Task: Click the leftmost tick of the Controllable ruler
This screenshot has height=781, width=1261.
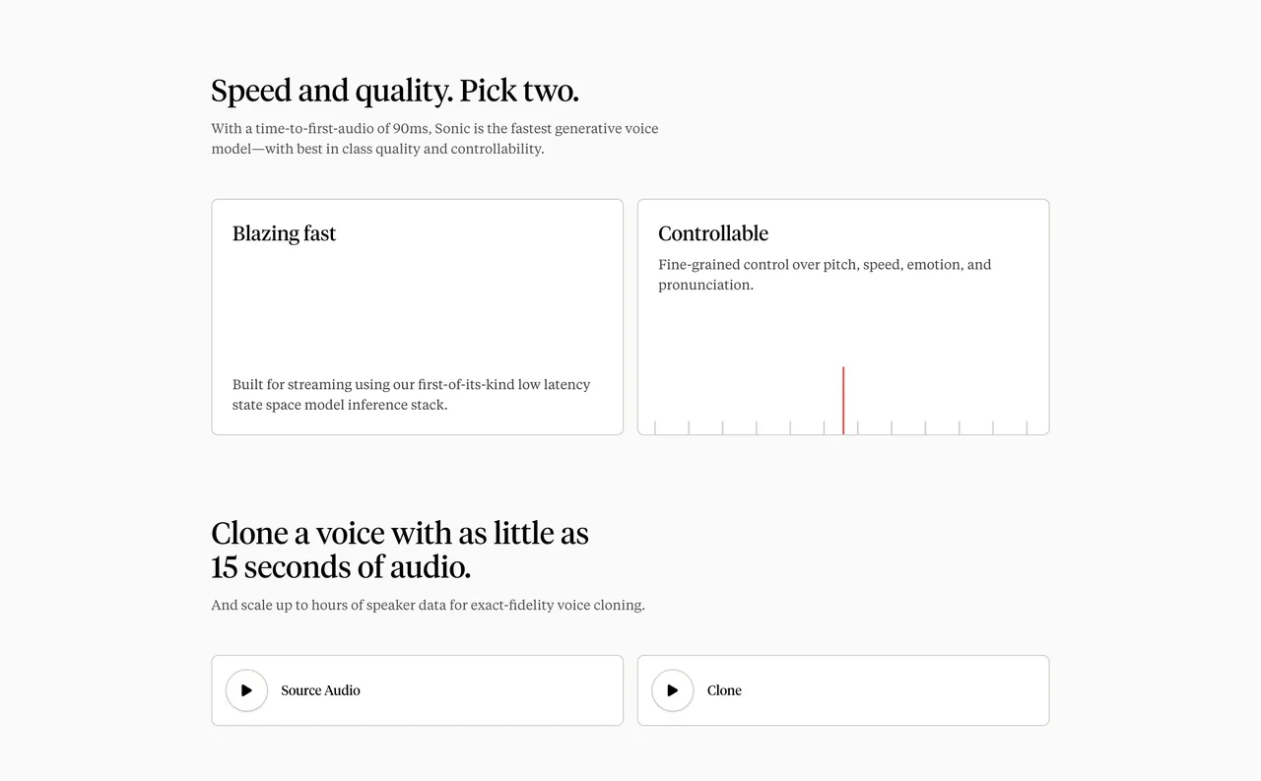Action: click(655, 427)
